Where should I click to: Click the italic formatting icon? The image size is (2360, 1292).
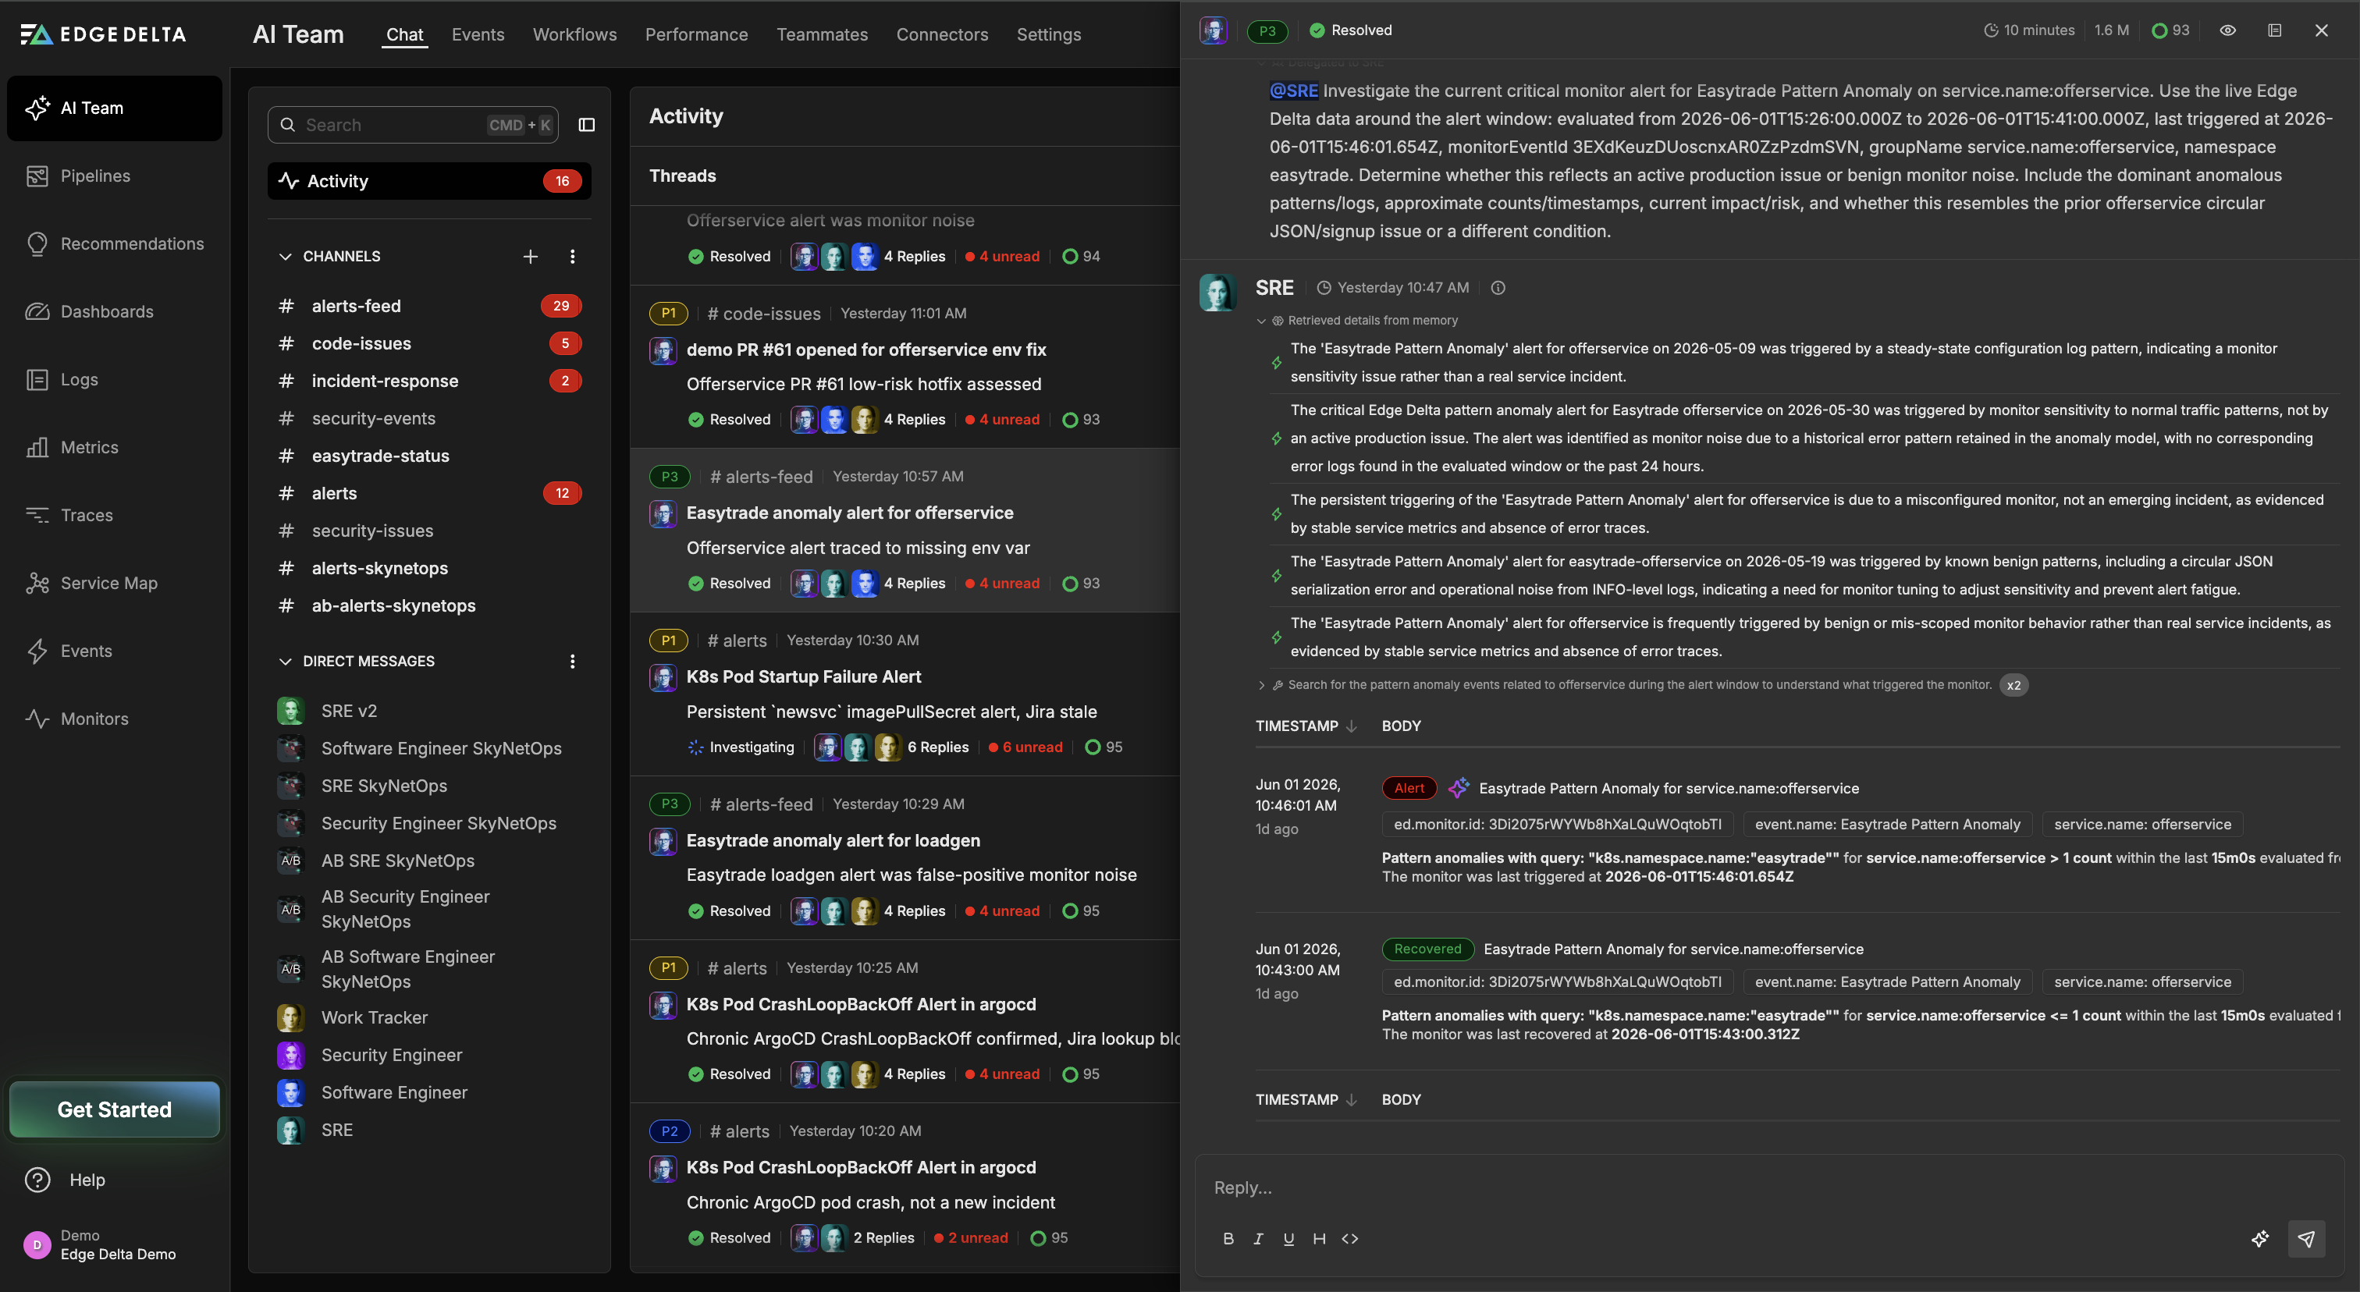pyautogui.click(x=1258, y=1238)
